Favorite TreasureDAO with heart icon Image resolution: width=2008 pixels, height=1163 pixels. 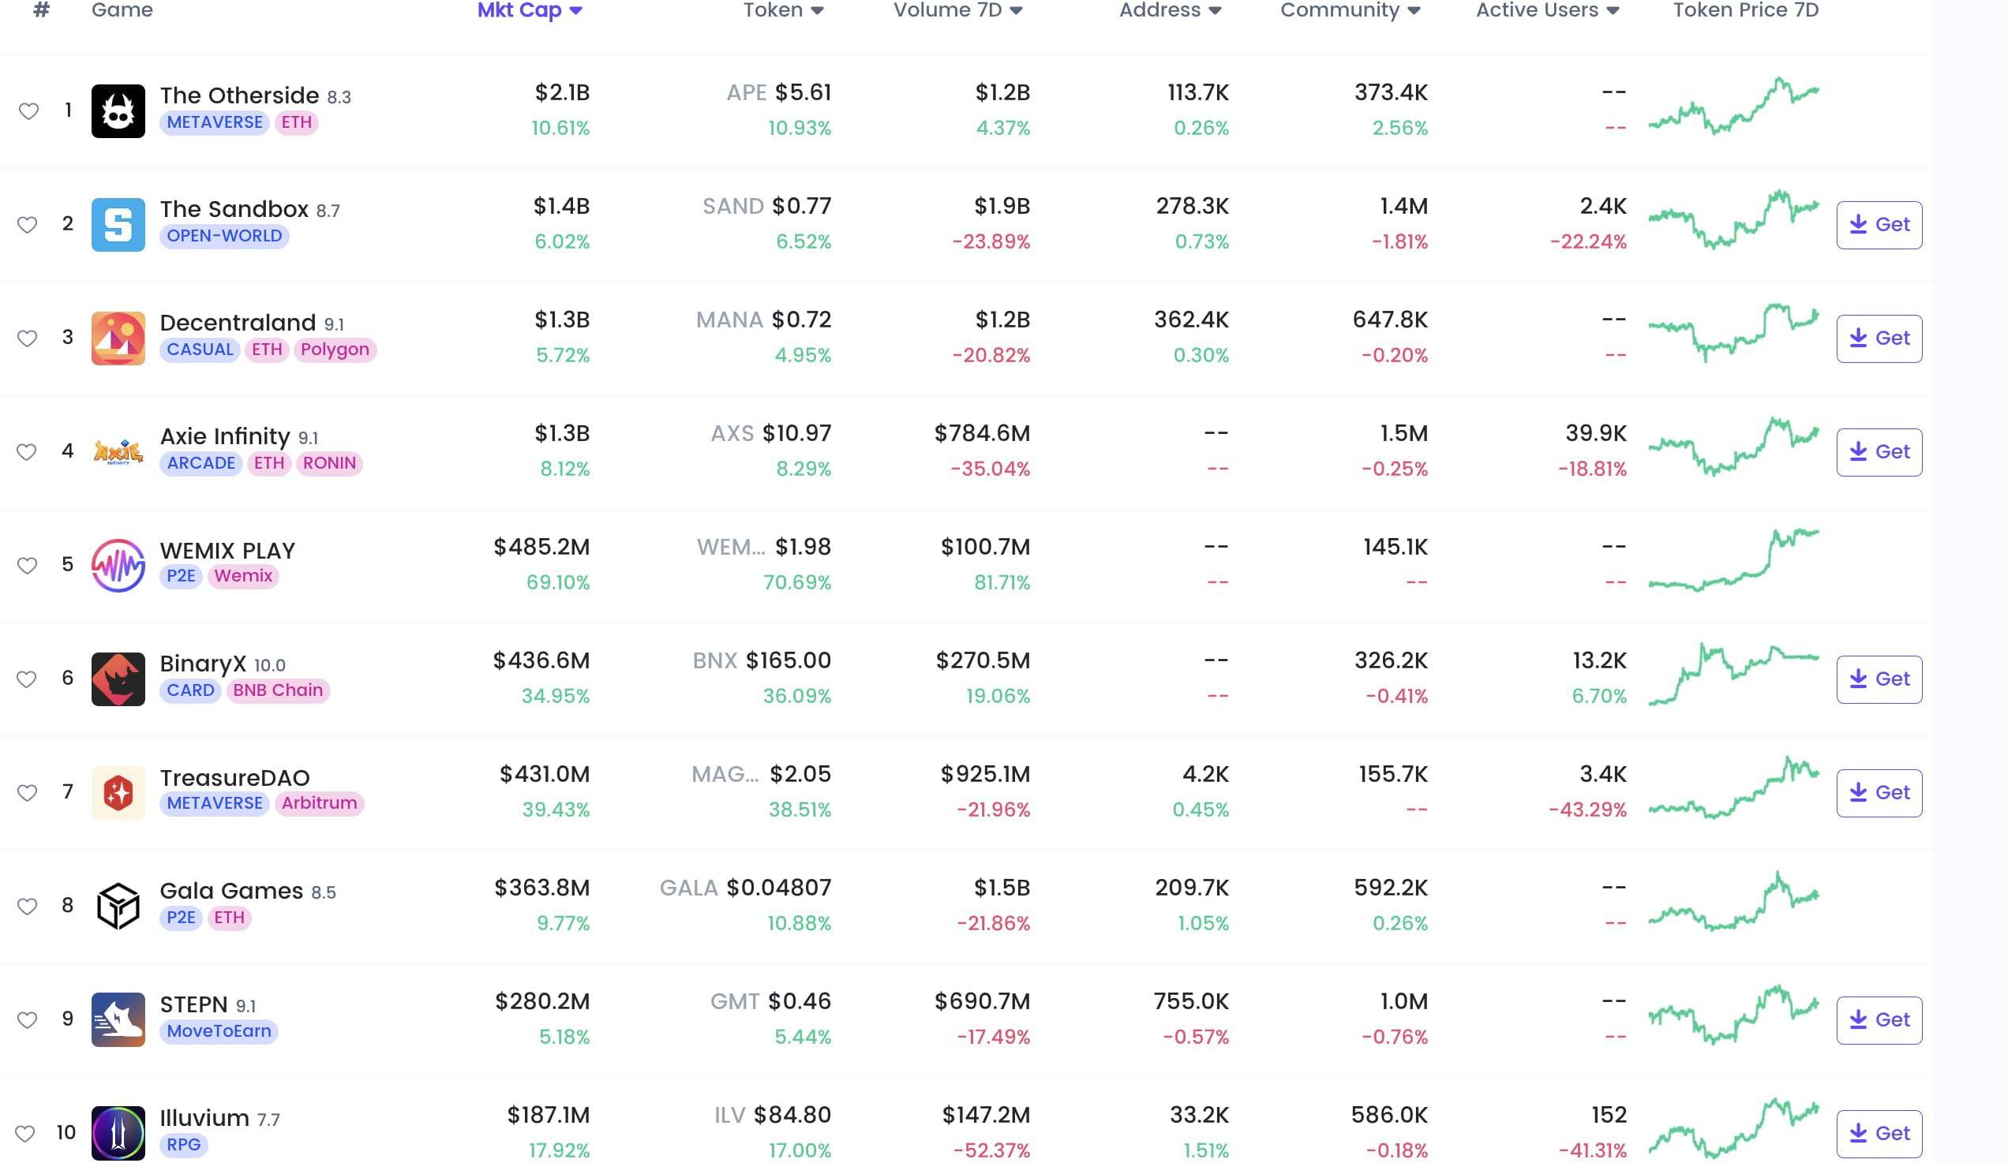point(27,793)
